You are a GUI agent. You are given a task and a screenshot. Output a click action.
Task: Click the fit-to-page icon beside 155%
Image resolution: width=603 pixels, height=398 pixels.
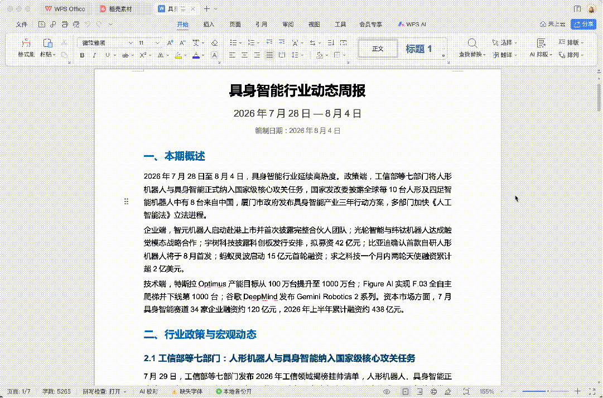point(466,391)
